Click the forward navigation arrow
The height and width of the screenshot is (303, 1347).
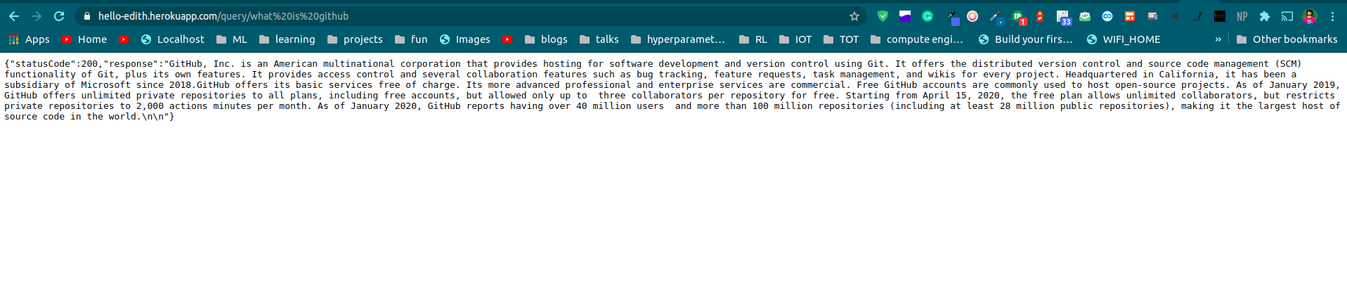pos(37,16)
